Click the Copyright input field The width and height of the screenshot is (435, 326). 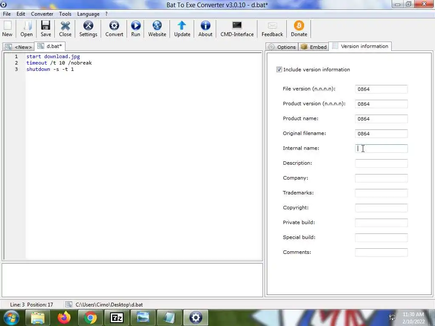point(381,208)
